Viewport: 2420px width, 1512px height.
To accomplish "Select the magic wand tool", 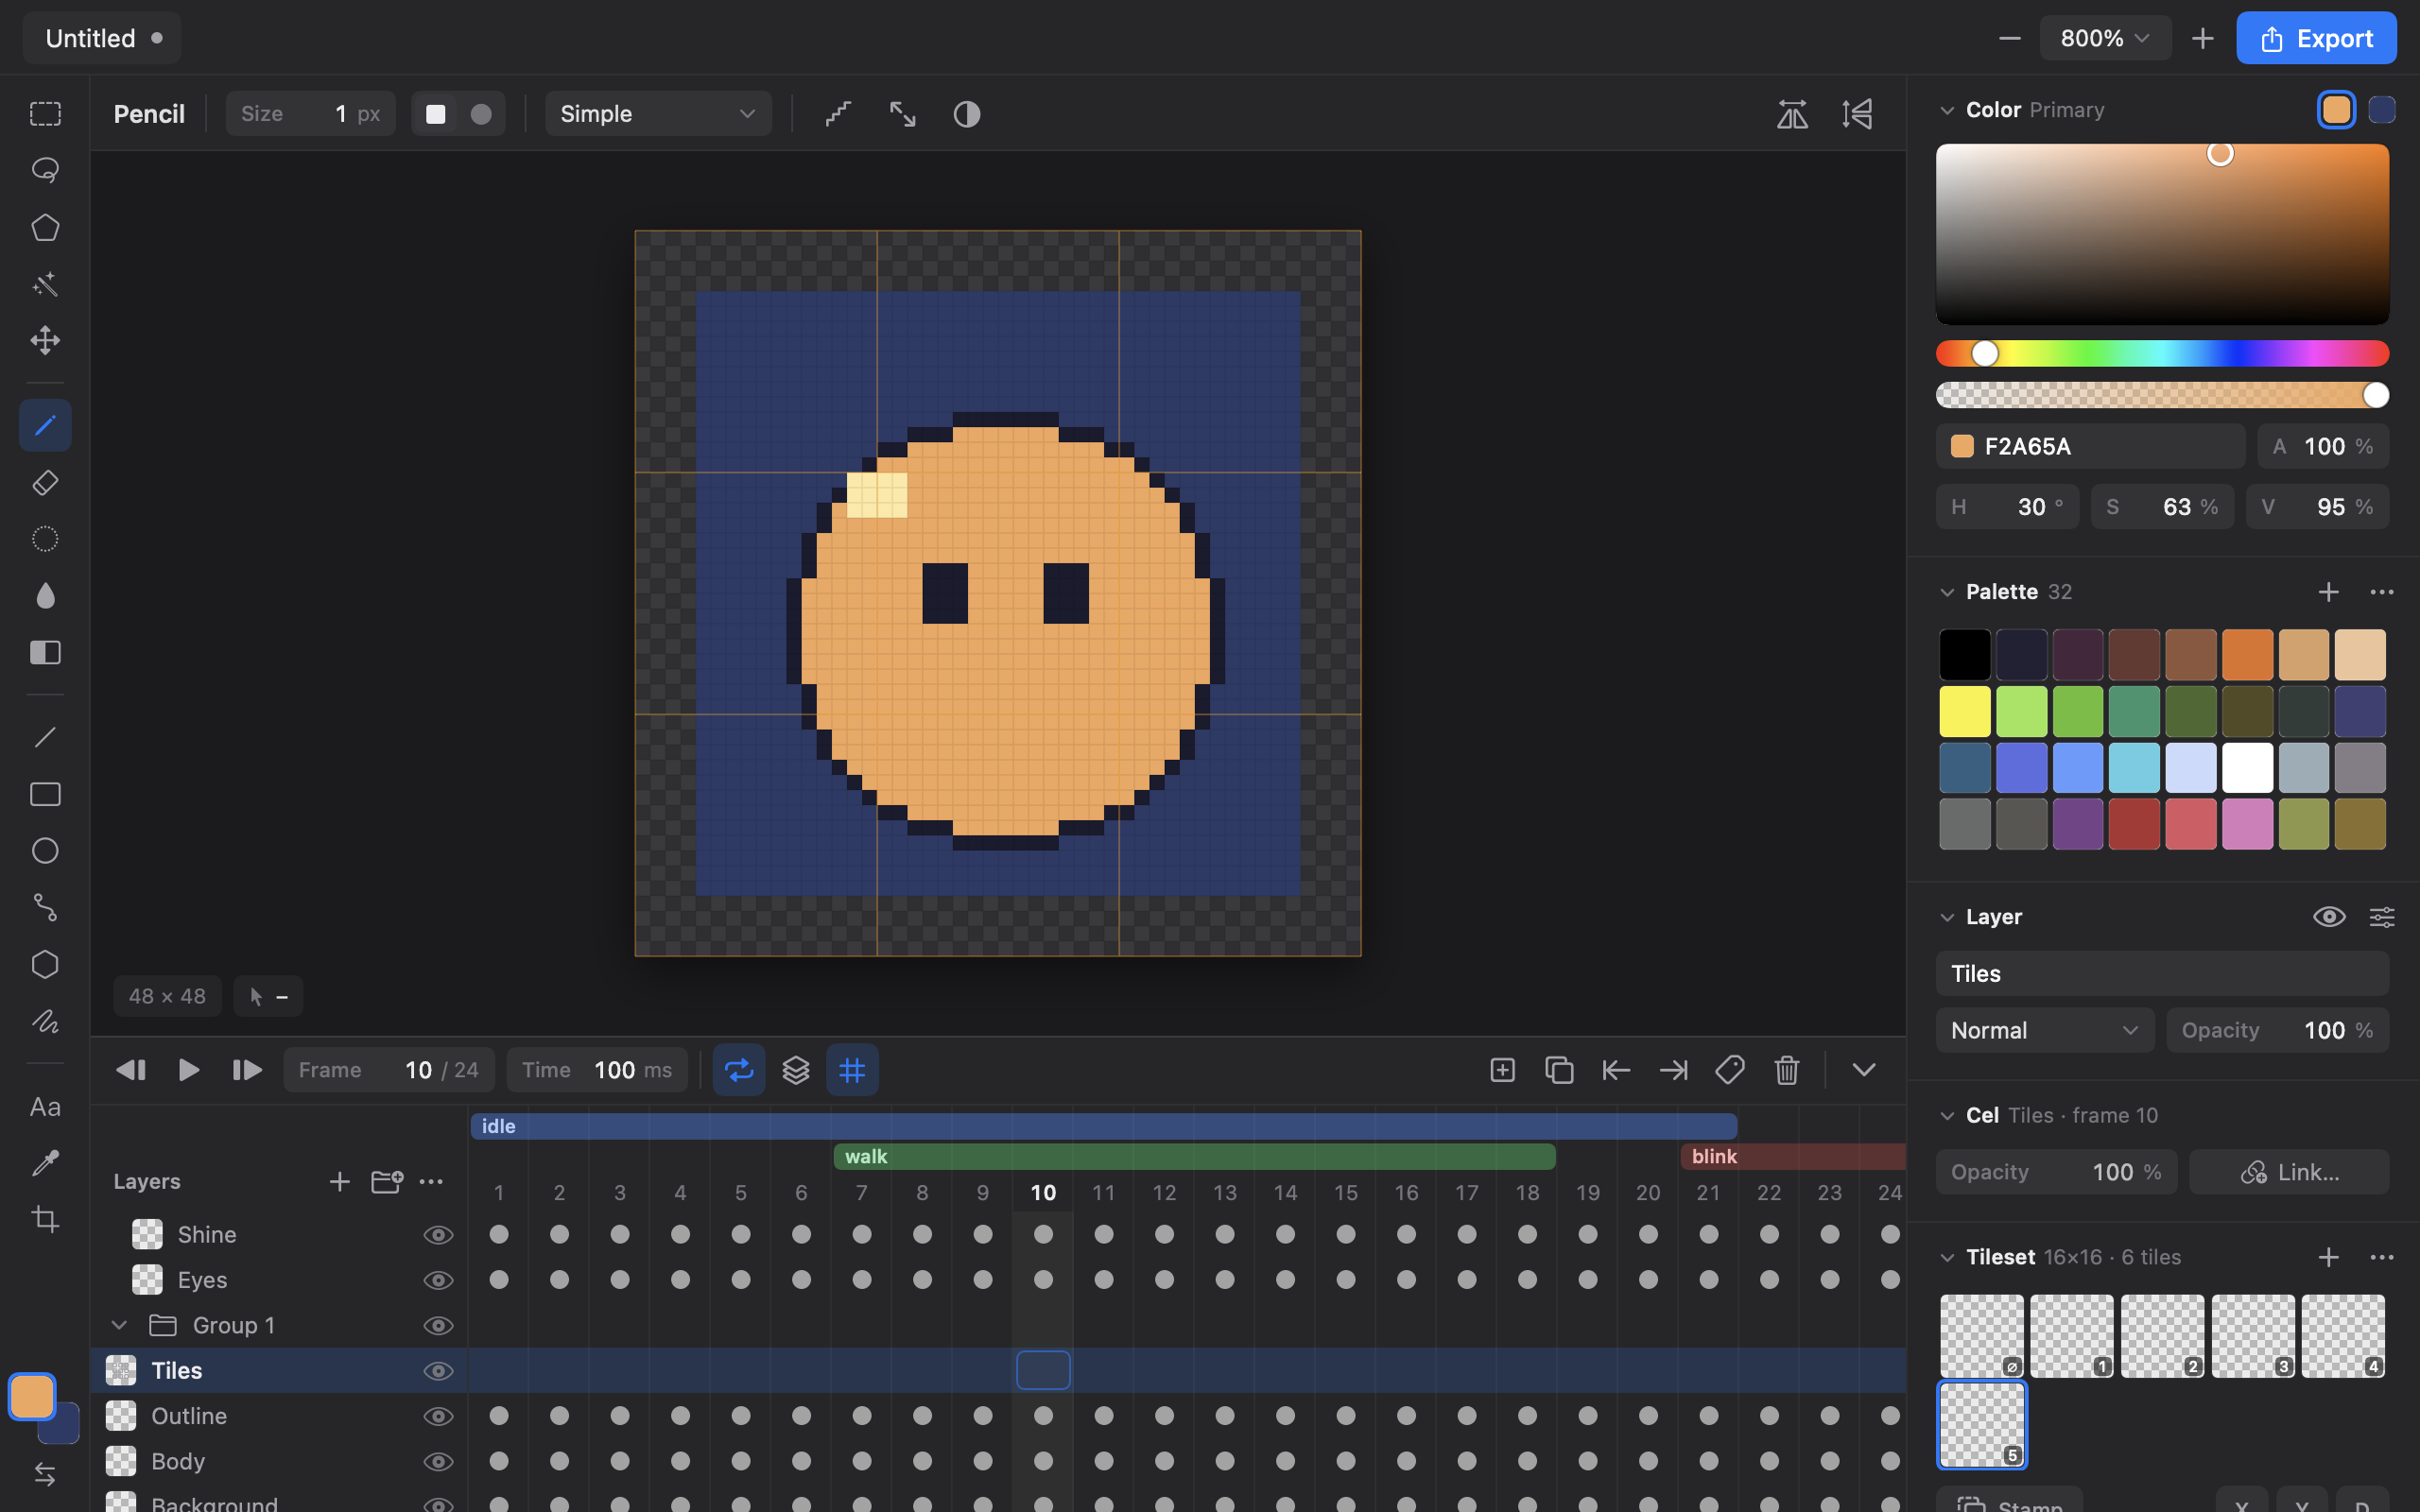I will 45,284.
